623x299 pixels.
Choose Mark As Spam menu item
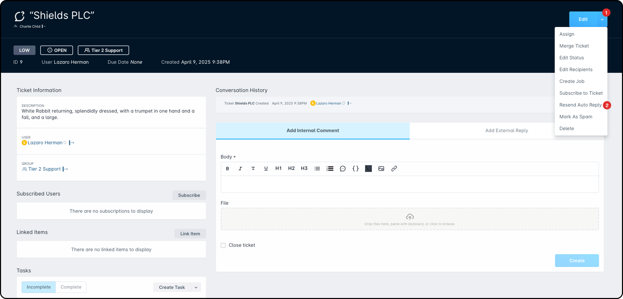tap(581, 117)
